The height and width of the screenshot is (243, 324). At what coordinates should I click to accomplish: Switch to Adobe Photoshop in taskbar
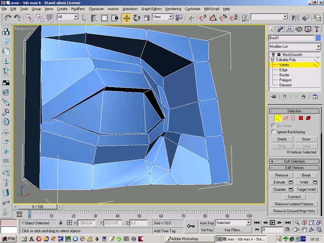189,239
